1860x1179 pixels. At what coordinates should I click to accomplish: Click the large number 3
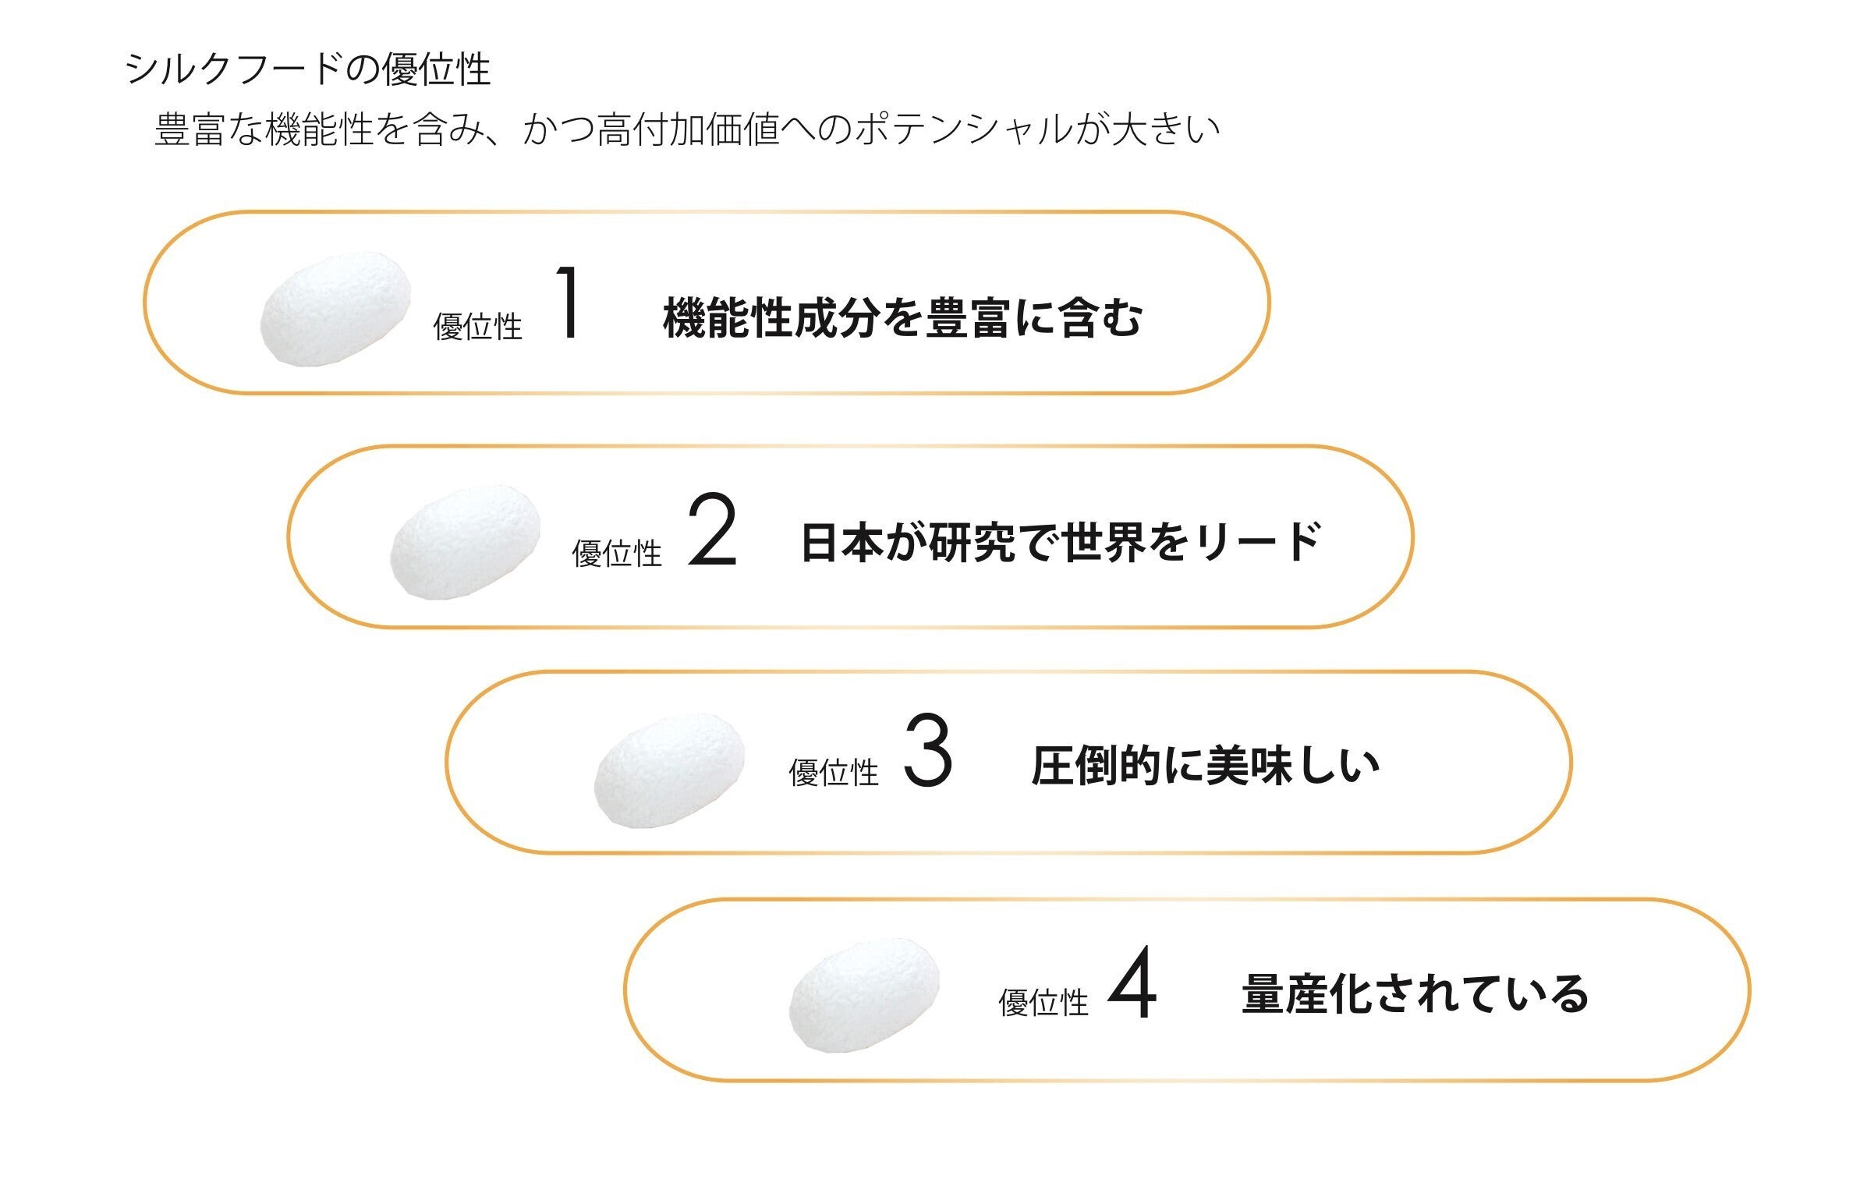928,752
